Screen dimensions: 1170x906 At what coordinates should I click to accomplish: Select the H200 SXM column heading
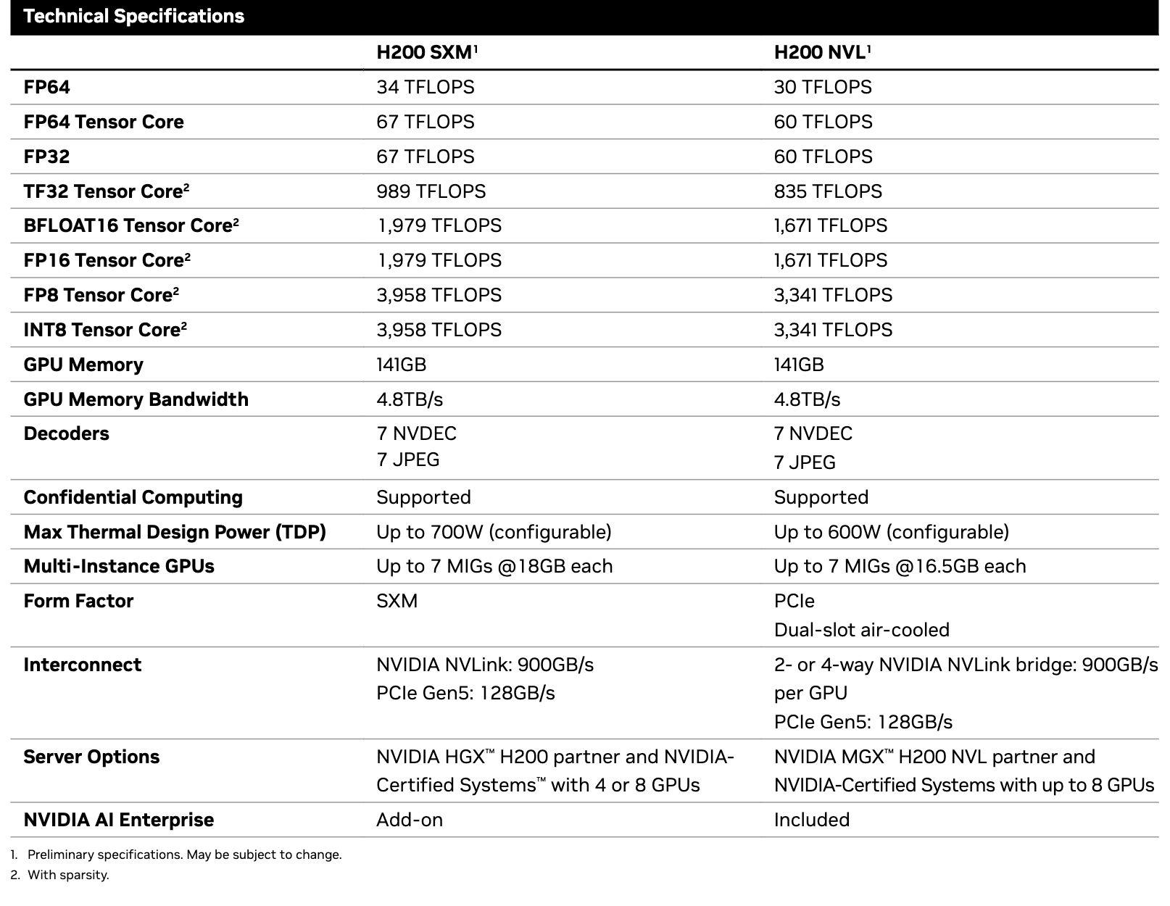[427, 52]
